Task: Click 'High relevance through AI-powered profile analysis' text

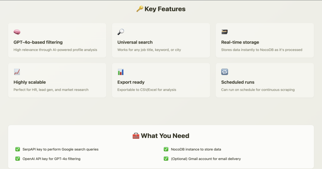Action: pyautogui.click(x=55, y=50)
